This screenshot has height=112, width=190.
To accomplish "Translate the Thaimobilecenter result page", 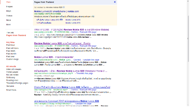I will [91, 60].
